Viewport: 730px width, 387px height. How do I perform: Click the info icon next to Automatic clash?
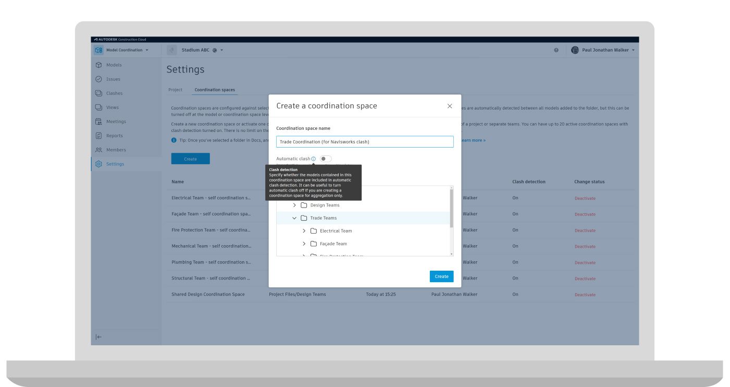(x=313, y=159)
